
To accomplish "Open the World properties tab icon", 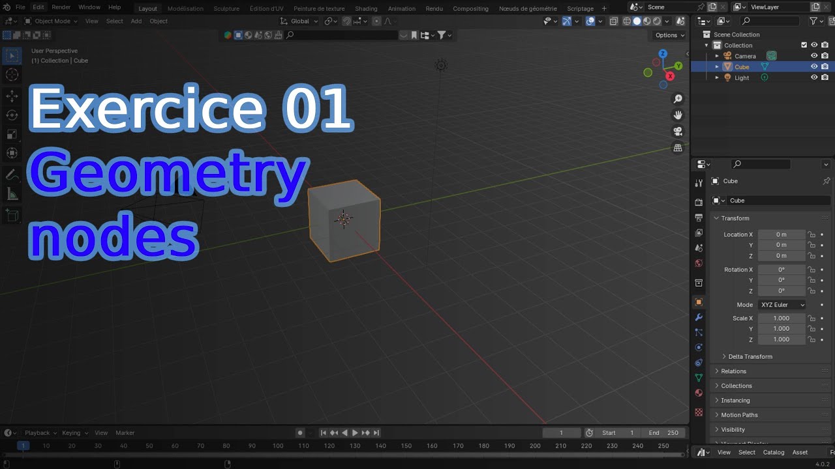I will [x=699, y=263].
